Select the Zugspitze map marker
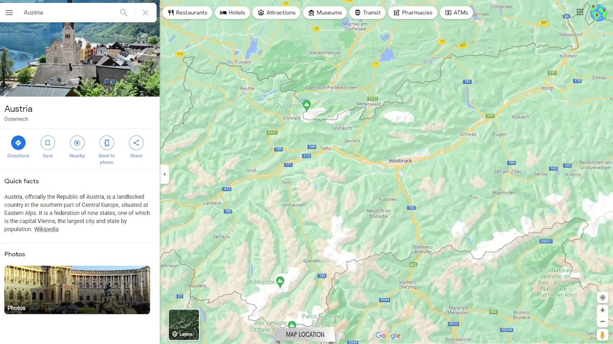 [306, 104]
